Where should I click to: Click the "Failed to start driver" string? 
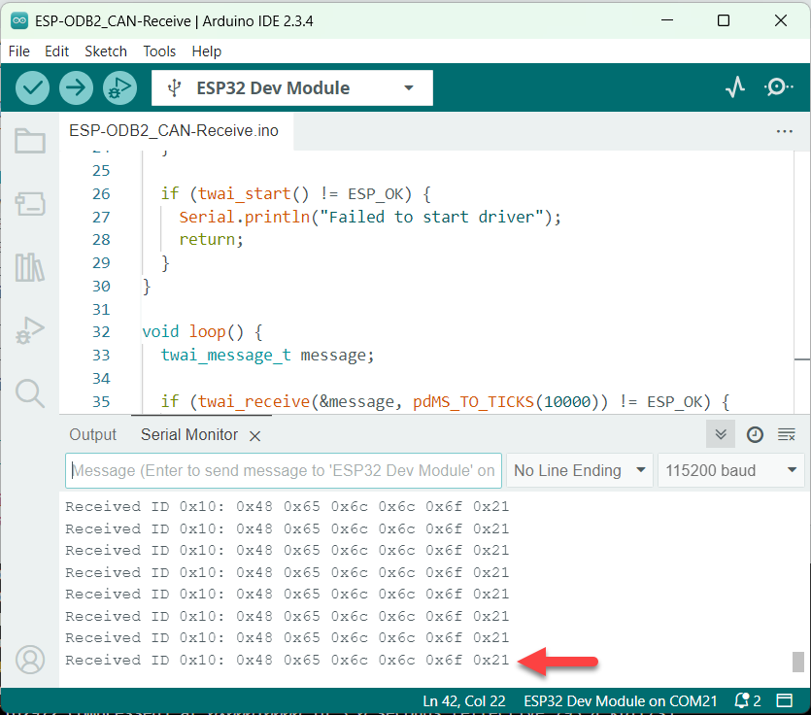433,217
